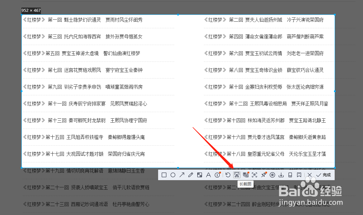The width and height of the screenshot is (363, 215).
Task: Open chapter 第五回 贾宝玉神游太虚境 link
Action: click(81, 53)
